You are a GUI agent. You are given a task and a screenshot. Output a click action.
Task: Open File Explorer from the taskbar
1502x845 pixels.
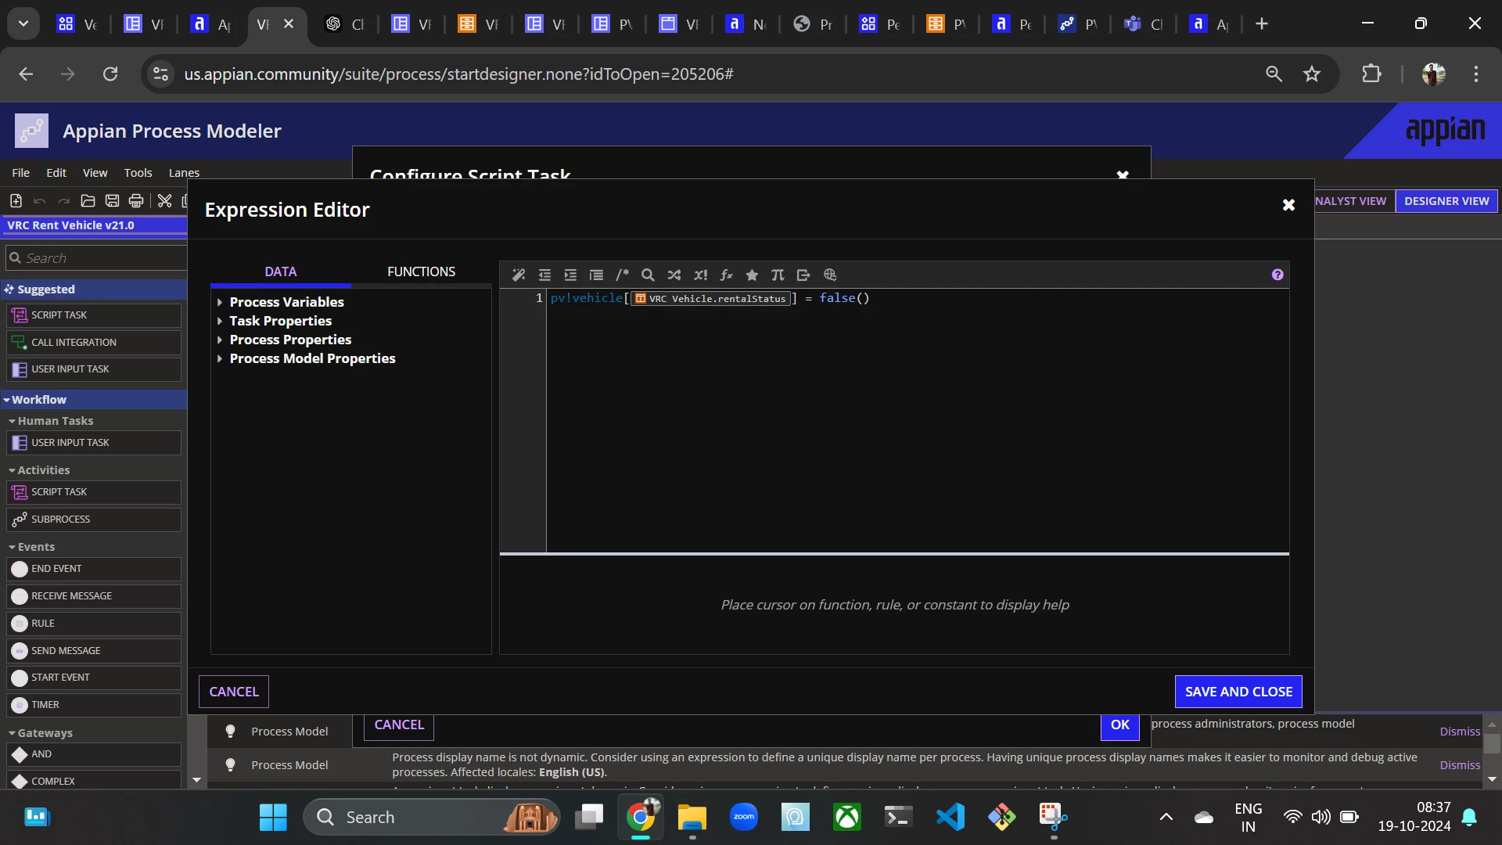click(x=692, y=818)
